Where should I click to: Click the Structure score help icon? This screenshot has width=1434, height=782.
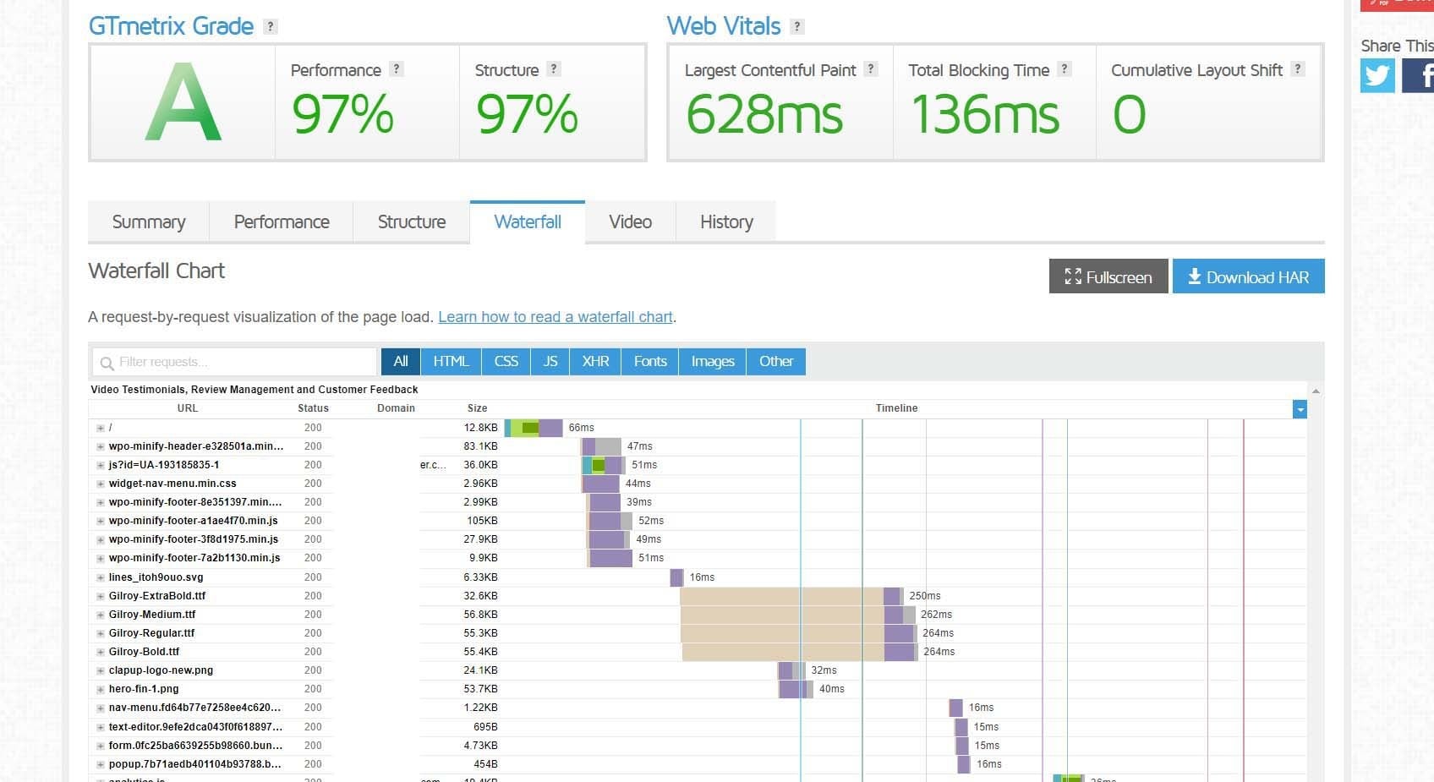click(554, 69)
